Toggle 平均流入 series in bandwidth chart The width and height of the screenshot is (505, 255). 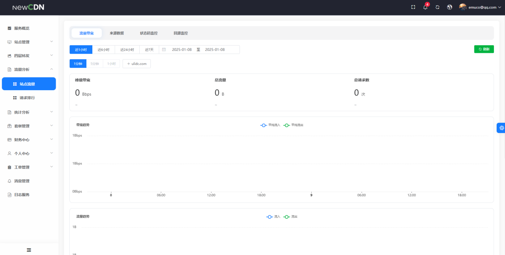pyautogui.click(x=271, y=125)
